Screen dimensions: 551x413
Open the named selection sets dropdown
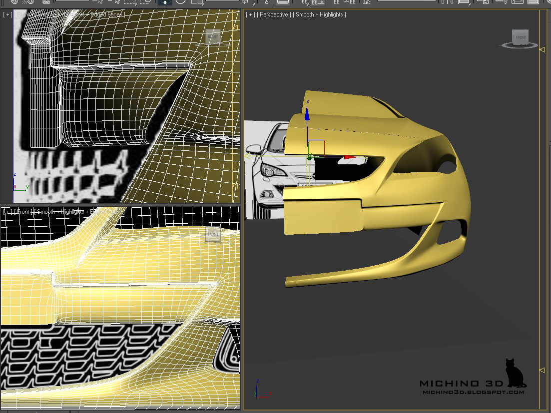tap(407, 1)
